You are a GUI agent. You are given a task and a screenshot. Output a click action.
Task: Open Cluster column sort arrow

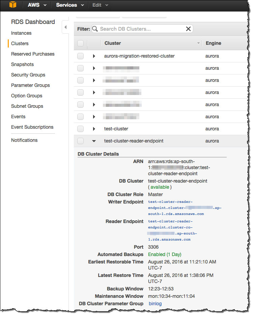tap(198, 43)
